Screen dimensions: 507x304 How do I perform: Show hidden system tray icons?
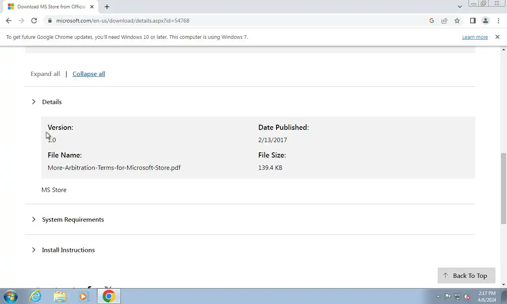(438, 296)
